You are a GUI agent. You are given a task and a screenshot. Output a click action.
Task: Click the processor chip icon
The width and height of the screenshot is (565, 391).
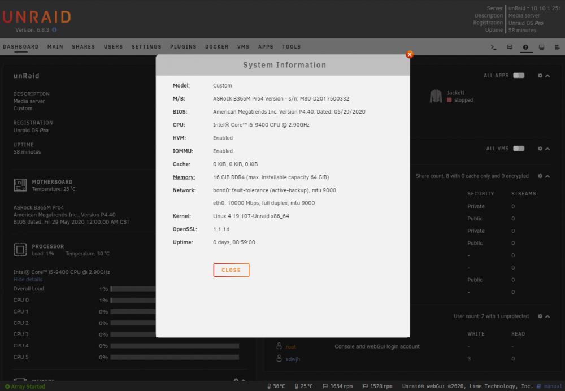pyautogui.click(x=20, y=249)
